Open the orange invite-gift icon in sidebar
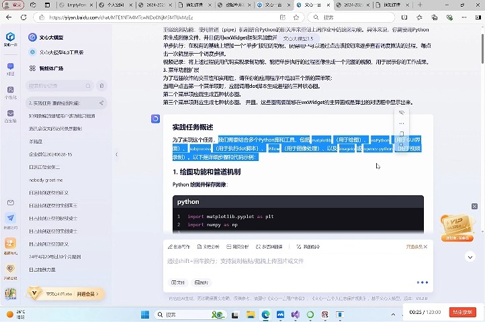 (x=11, y=244)
